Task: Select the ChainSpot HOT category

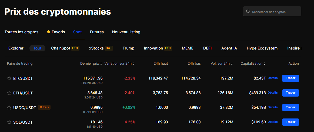Action: pyautogui.click(x=65, y=48)
